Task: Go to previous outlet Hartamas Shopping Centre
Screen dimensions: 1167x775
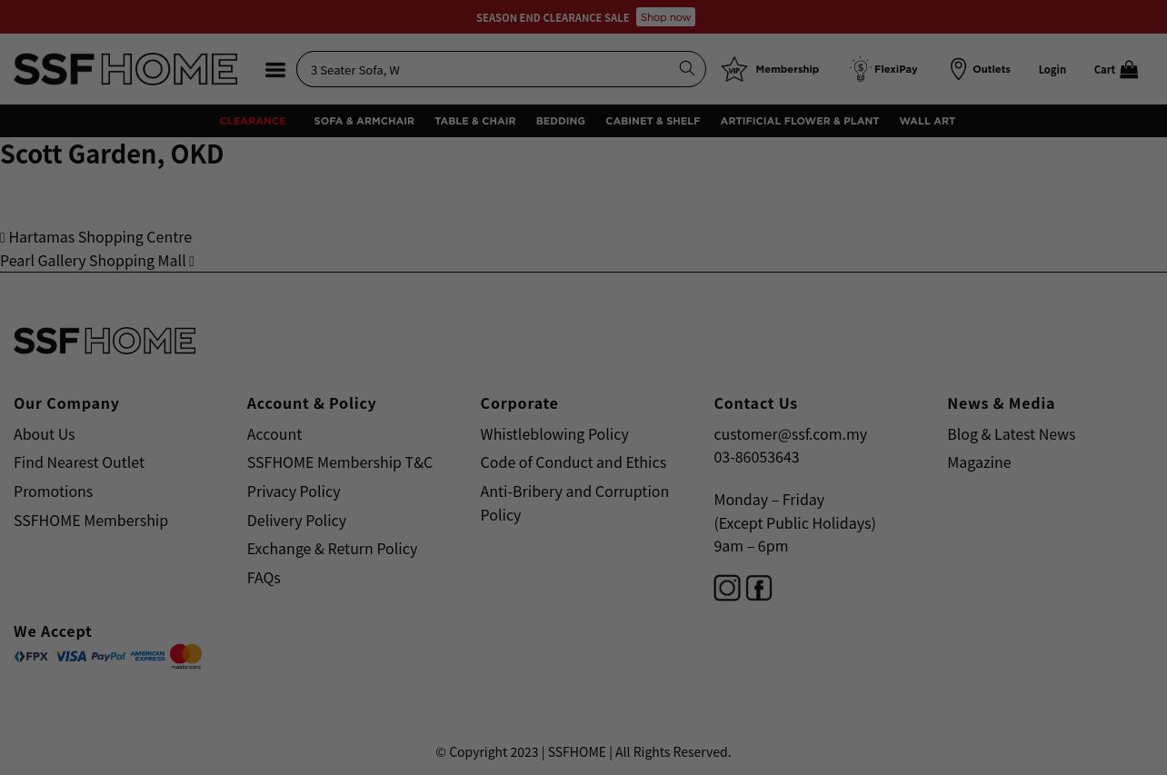Action: [x=96, y=237]
